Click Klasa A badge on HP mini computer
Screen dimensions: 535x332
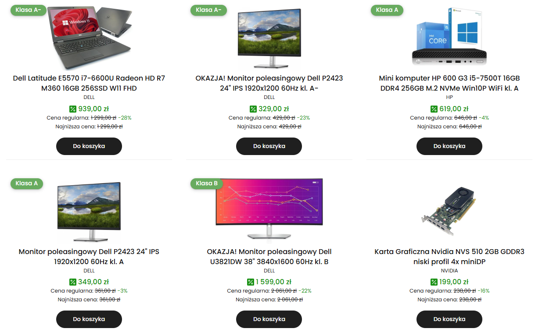tap(387, 10)
